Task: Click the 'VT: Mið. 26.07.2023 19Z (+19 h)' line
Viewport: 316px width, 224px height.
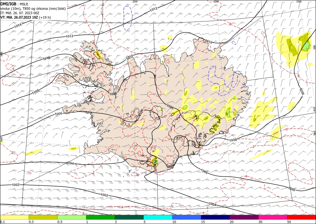Action: click(x=26, y=17)
